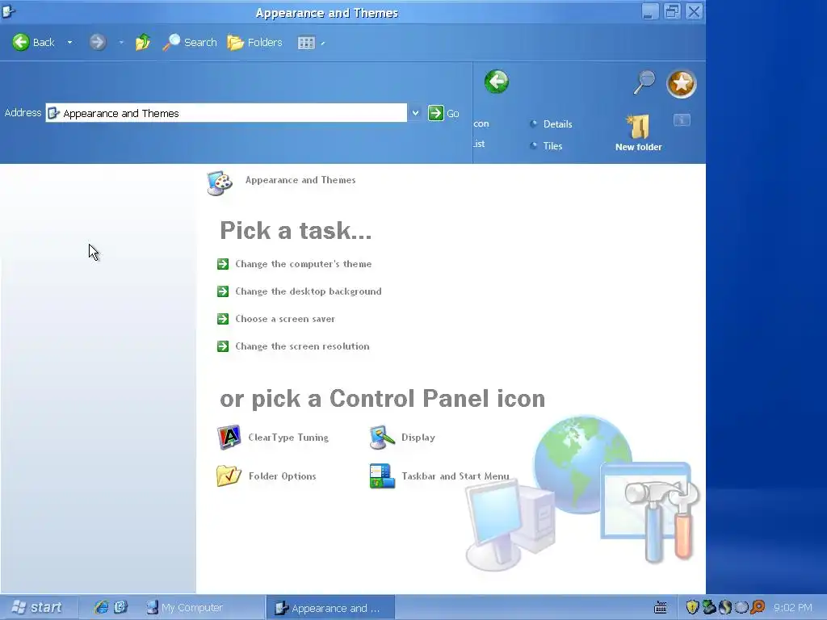Click the small info icon near New folder
This screenshot has width=827, height=620.
[x=682, y=120]
